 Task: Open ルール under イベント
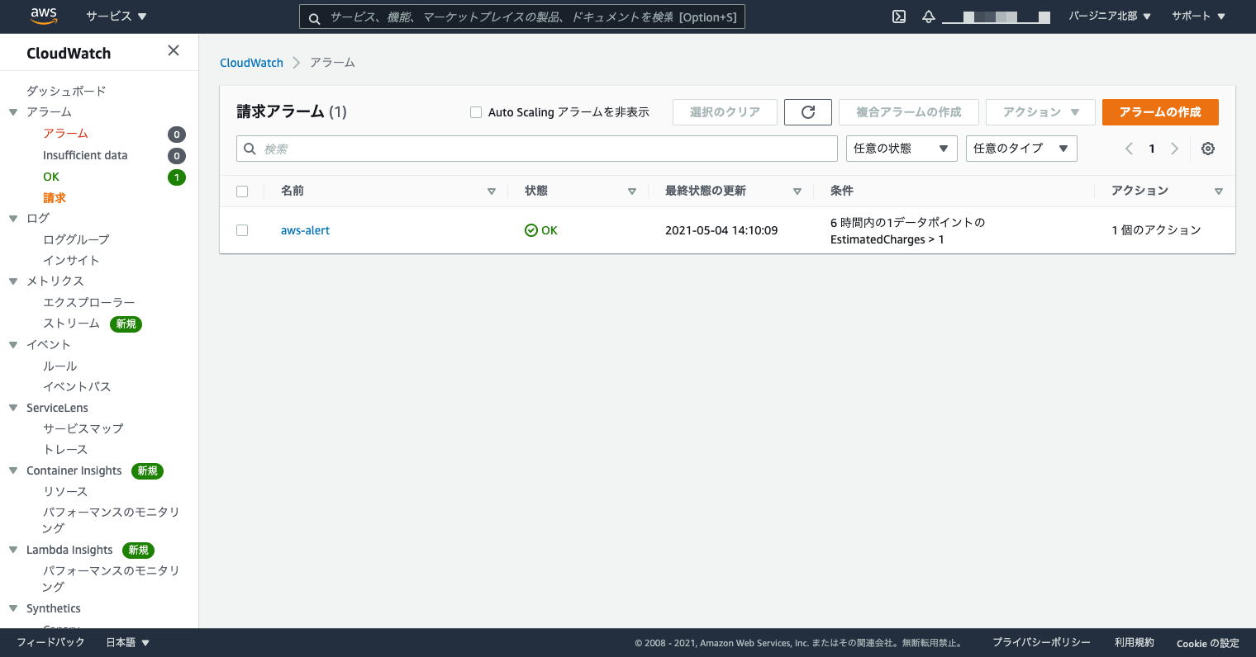(x=60, y=366)
